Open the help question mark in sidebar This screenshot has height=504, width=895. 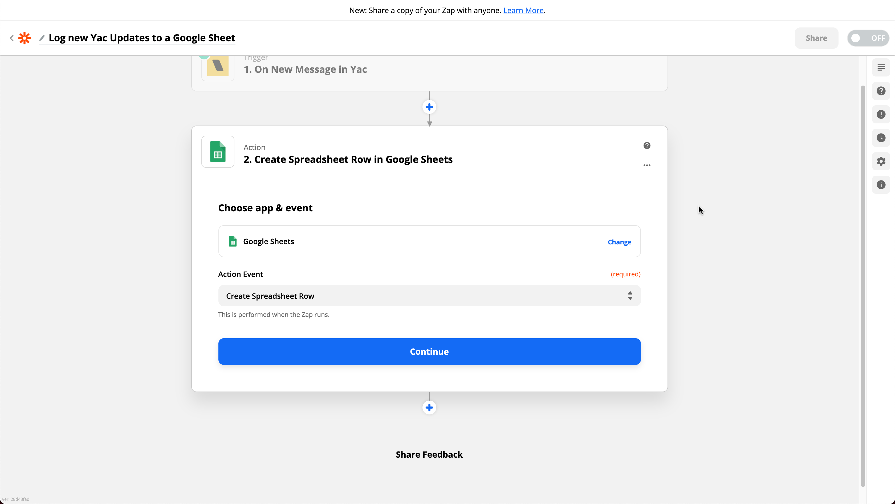[881, 91]
